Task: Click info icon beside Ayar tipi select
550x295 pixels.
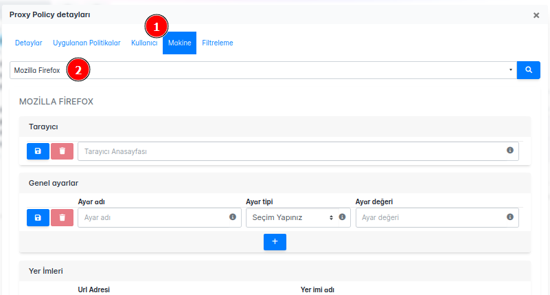Action: (343, 217)
